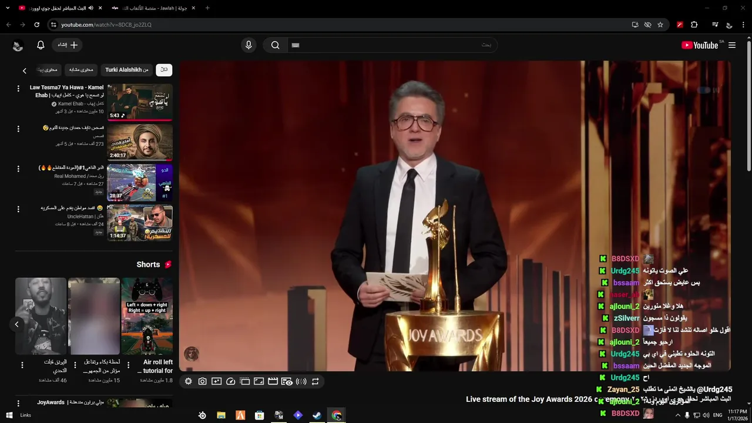The height and width of the screenshot is (423, 752).
Task: Open options for Real Mohamed video row
Action: coord(18,169)
